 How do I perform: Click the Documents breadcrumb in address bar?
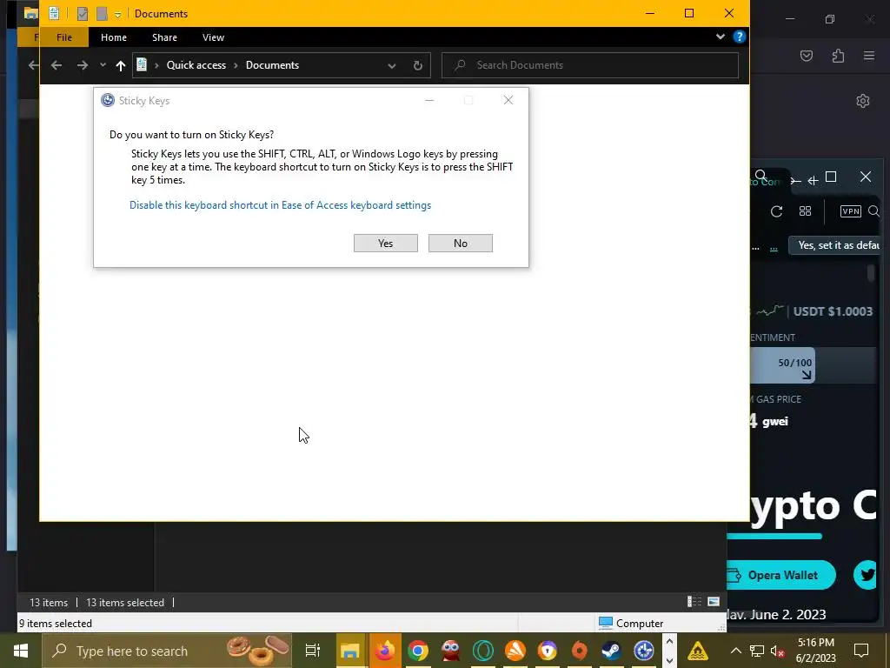tap(272, 65)
